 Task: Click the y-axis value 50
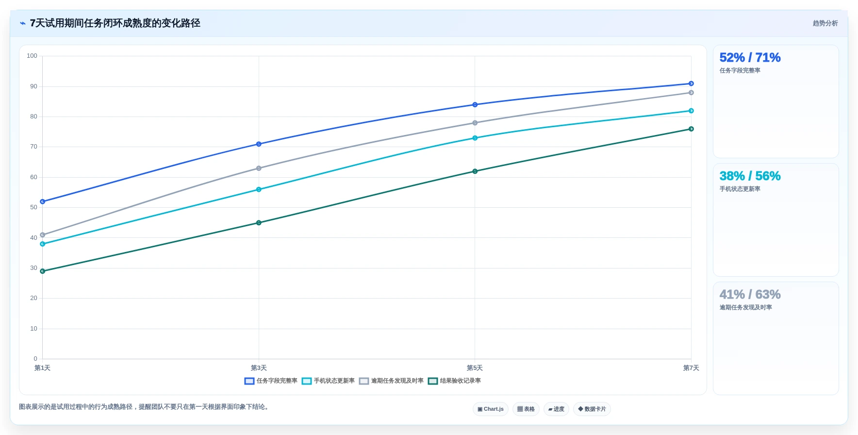pyautogui.click(x=33, y=207)
